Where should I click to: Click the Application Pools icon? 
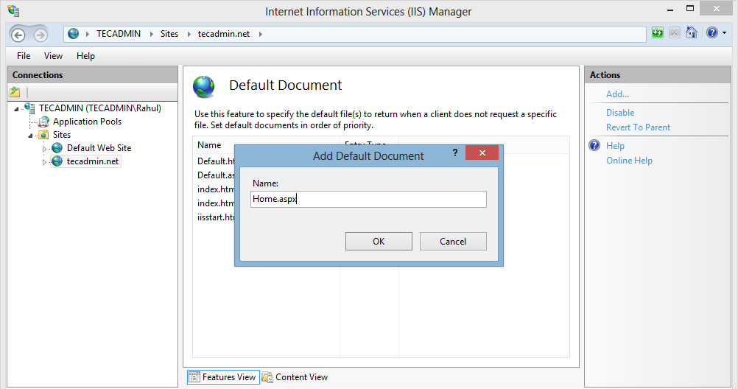pyautogui.click(x=43, y=122)
